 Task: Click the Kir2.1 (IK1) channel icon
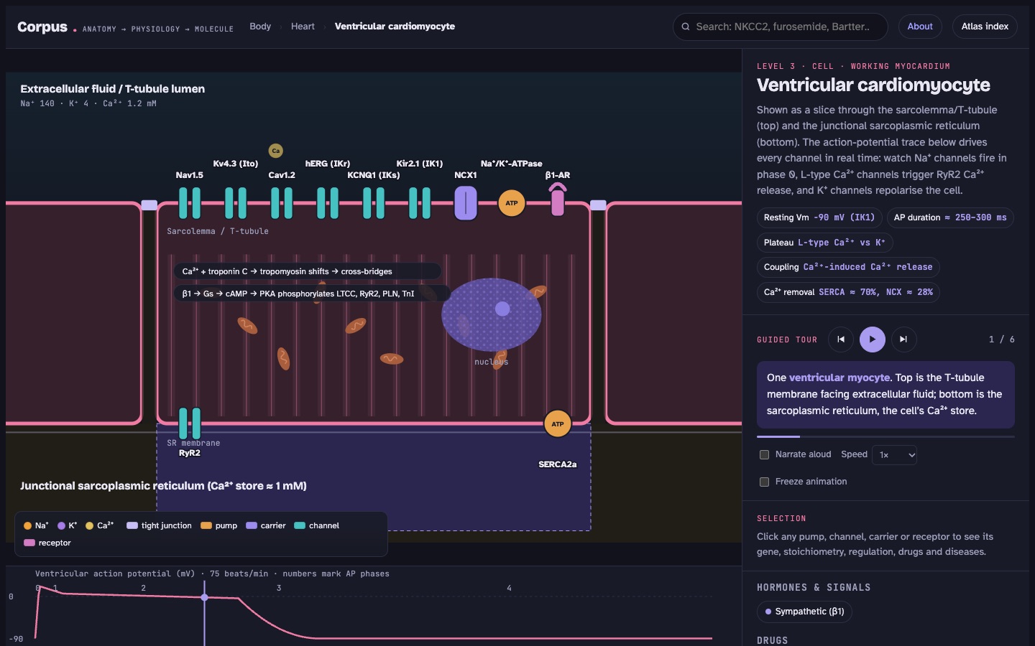420,203
